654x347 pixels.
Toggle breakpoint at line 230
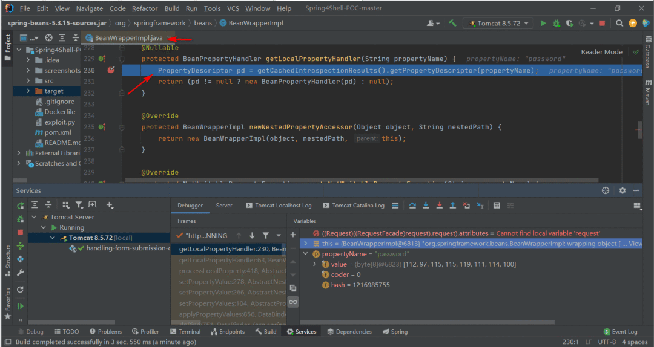111,70
